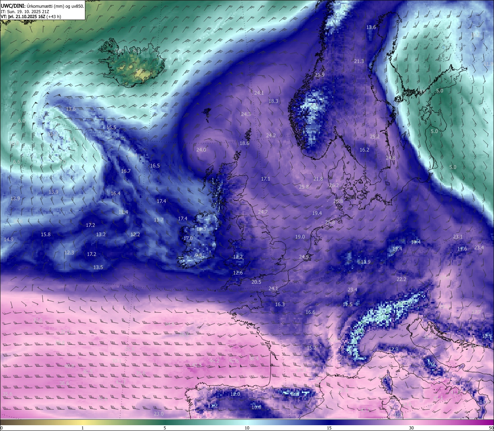The width and height of the screenshot is (494, 431).
Task: Click the 13.2 value in the Atlantic
Action: click(x=101, y=234)
